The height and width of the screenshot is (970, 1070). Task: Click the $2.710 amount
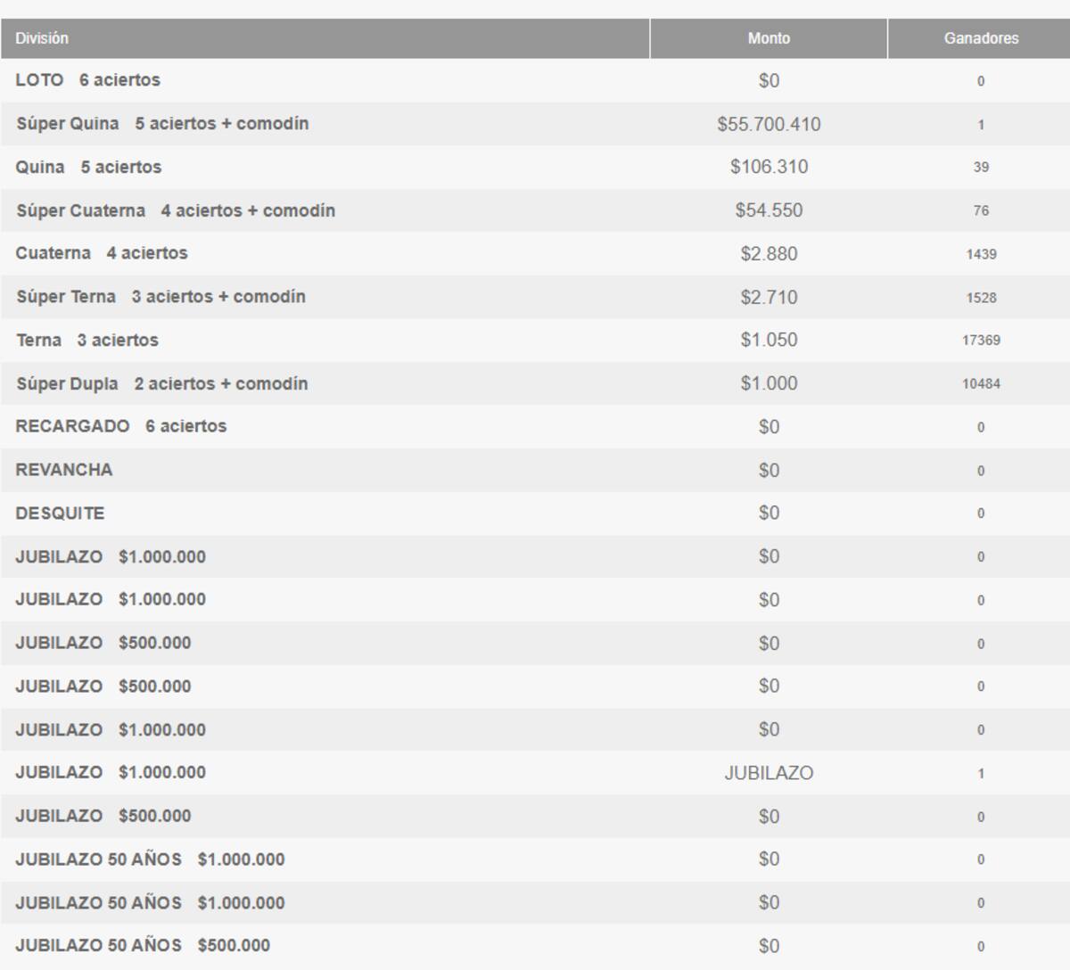pos(769,297)
